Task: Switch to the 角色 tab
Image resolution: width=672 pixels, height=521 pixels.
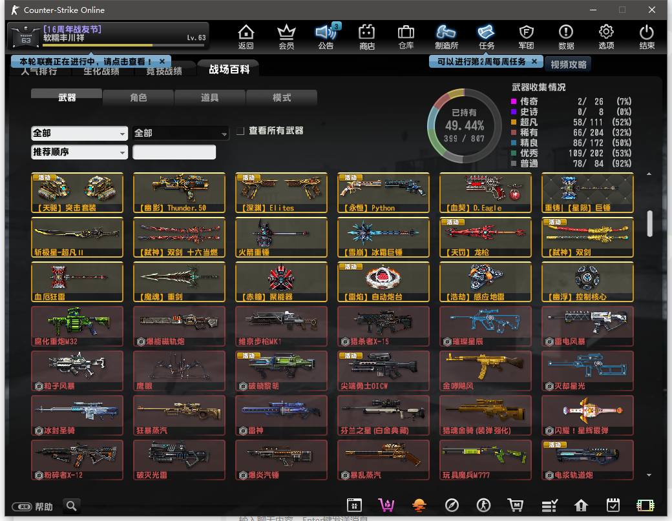Action: coord(138,97)
